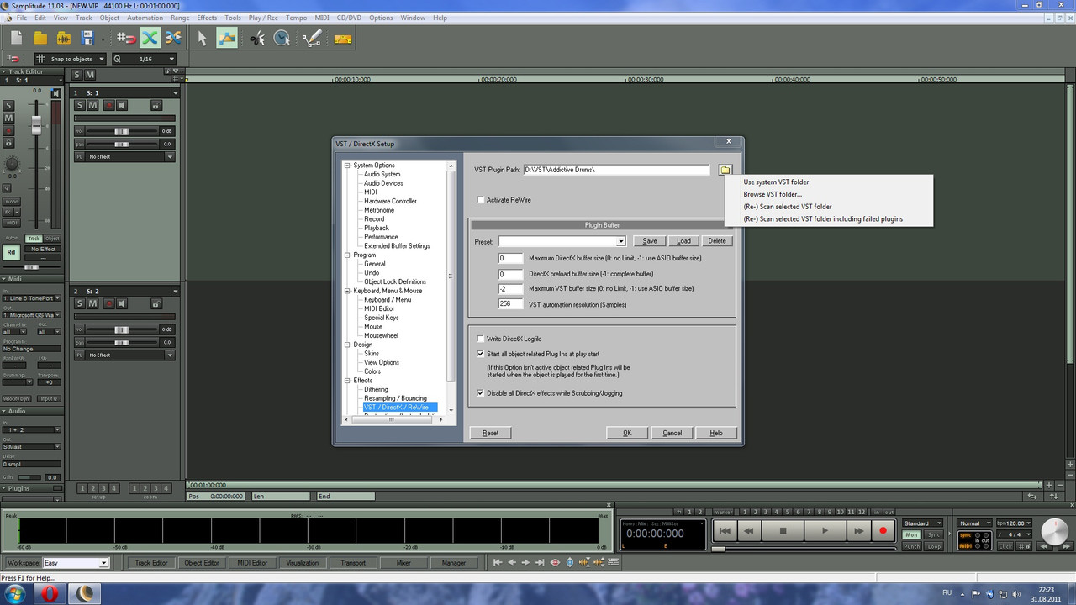Click the Track Editor vertical volume fader
The height and width of the screenshot is (605, 1076).
[36, 126]
